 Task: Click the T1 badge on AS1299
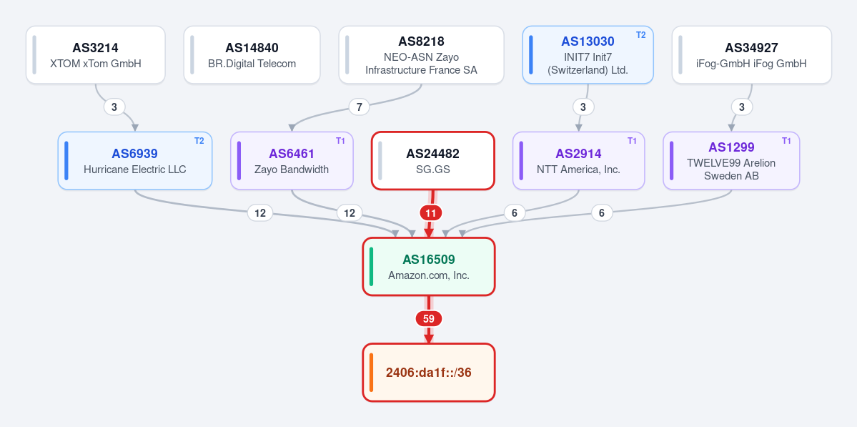pos(786,141)
